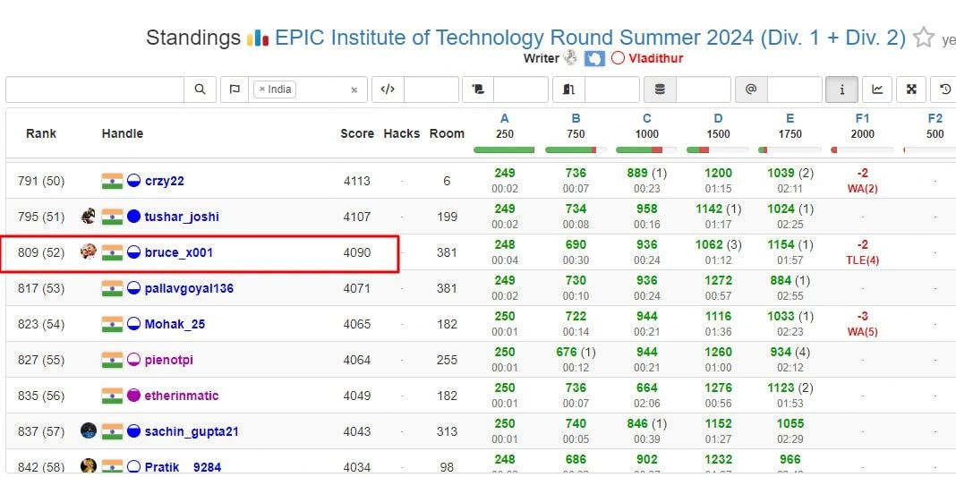Image resolution: width=956 pixels, height=477 pixels.
Task: Click the history timeline icon
Action: coord(944,89)
